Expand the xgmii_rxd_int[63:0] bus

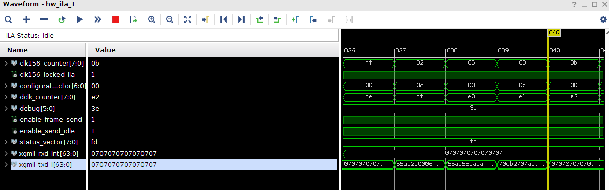click(x=6, y=154)
